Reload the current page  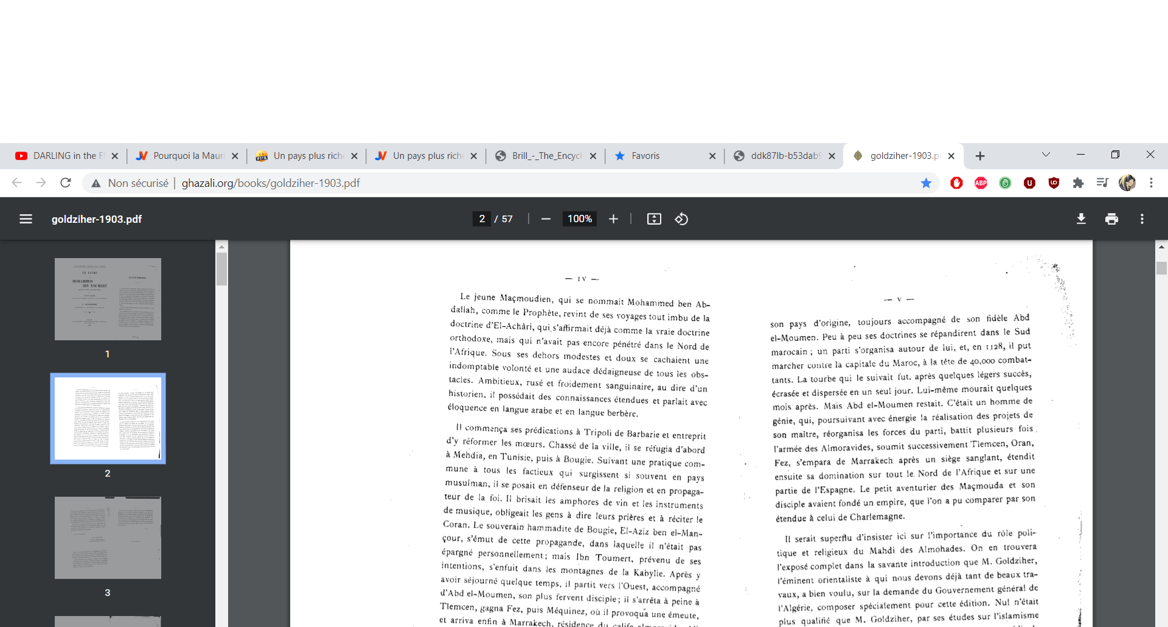[66, 183]
